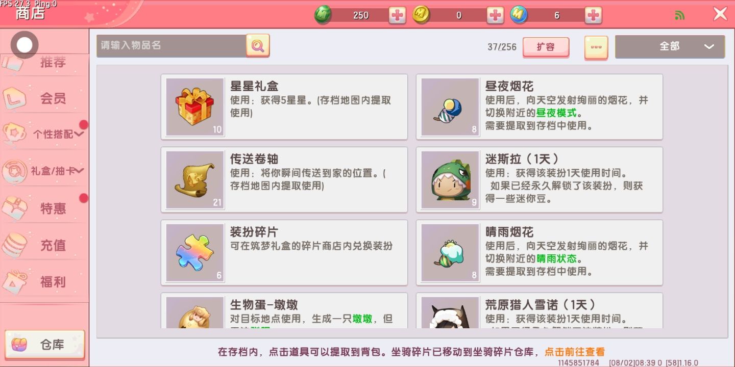
Task: Click the magnifier search icon
Action: coord(258,46)
